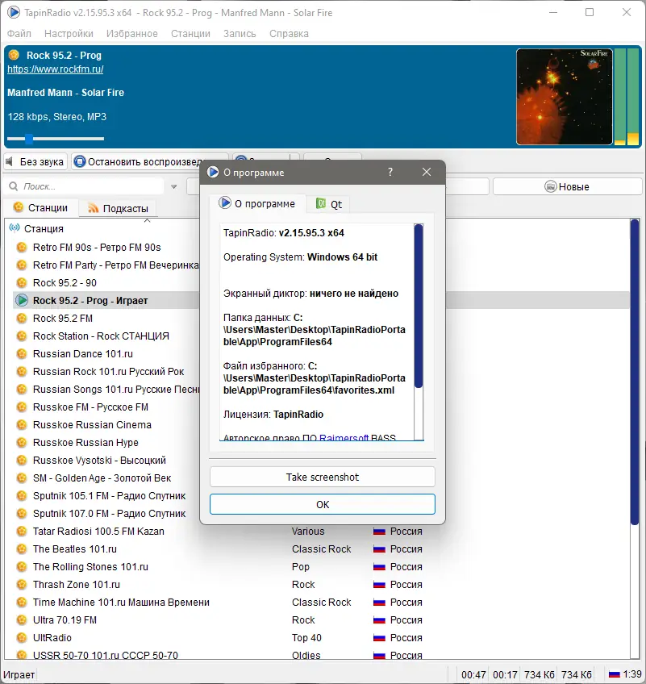The width and height of the screenshot is (646, 684).
Task: Select Classic Rock genre in The Beatles row
Action: click(322, 548)
